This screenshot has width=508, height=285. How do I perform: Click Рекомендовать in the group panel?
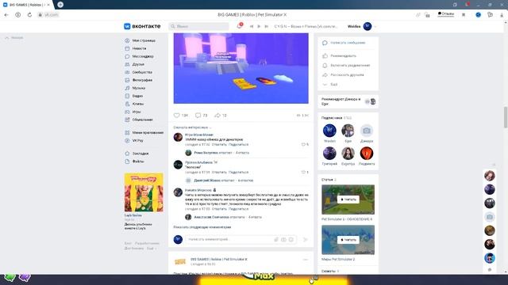(343, 56)
